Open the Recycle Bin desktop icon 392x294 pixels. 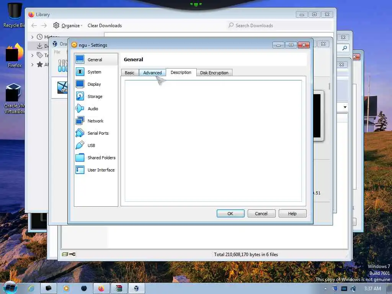click(x=14, y=15)
